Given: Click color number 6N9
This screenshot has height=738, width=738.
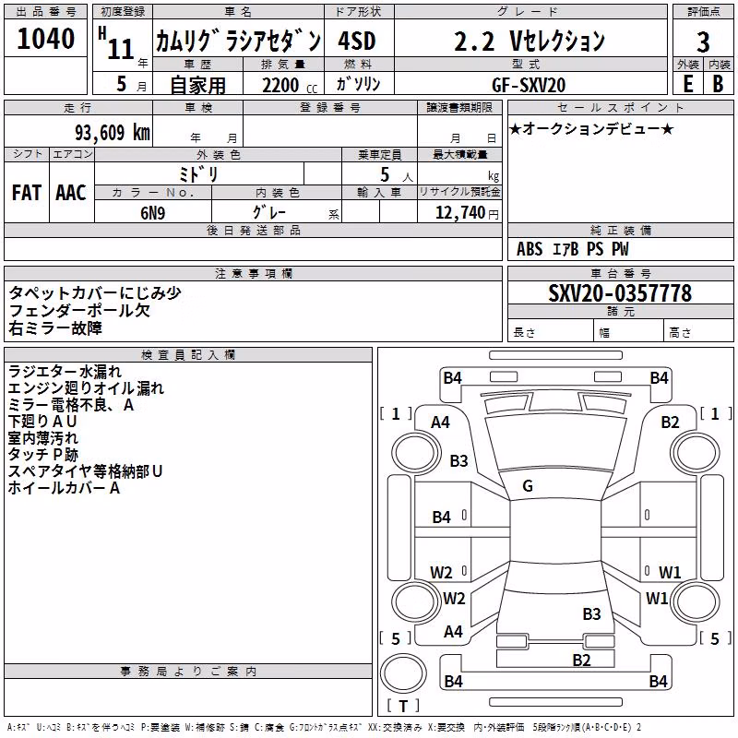Looking at the screenshot, I should click(x=153, y=213).
